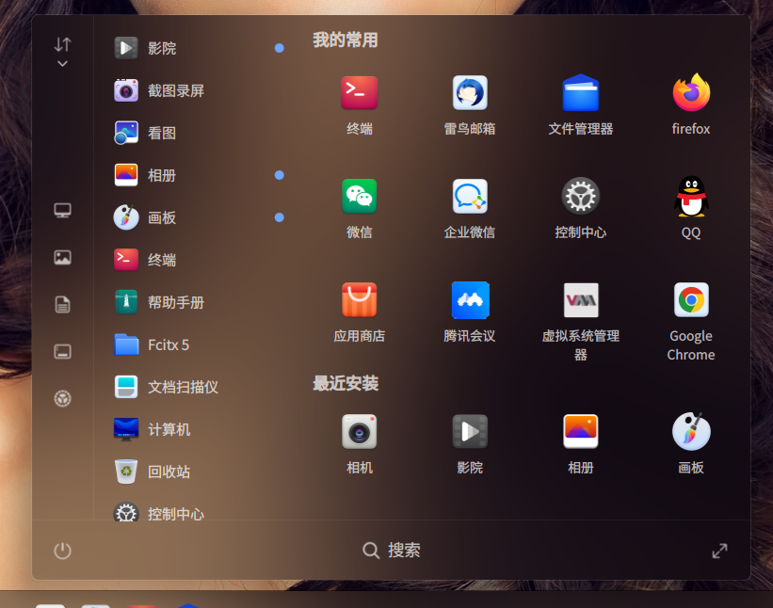Select 相册 in the app list
Viewport: 773px width, 608px height.
coord(199,175)
